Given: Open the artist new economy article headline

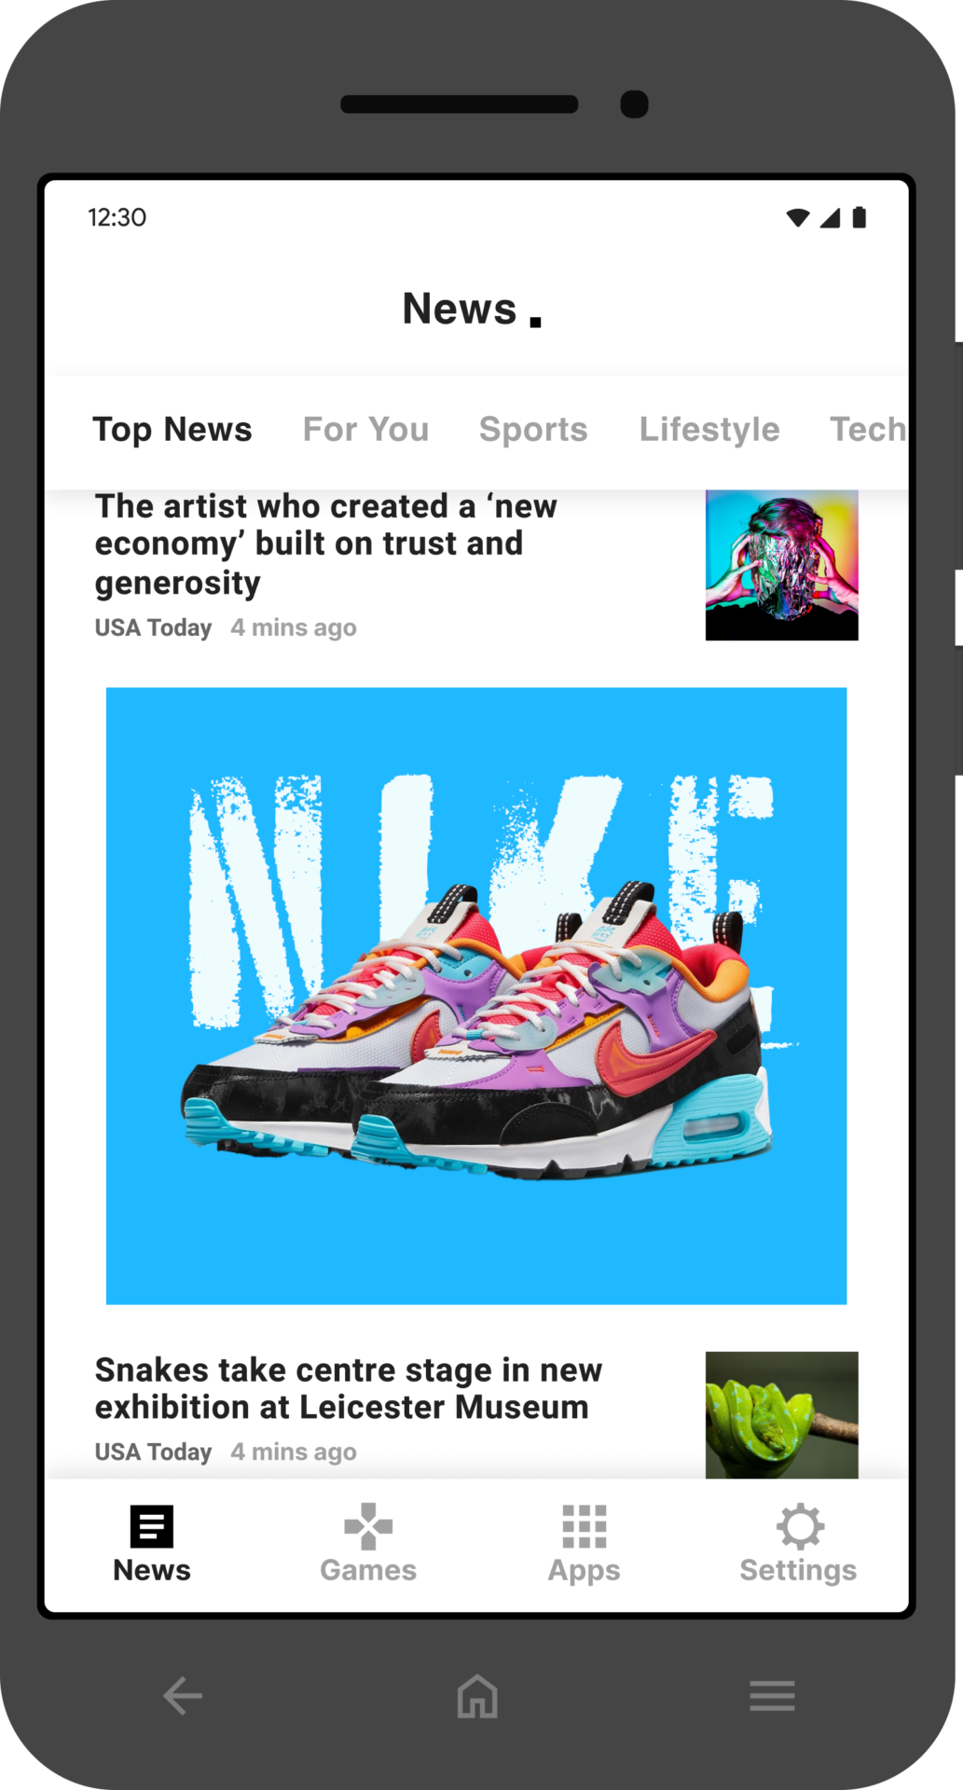Looking at the screenshot, I should (326, 544).
